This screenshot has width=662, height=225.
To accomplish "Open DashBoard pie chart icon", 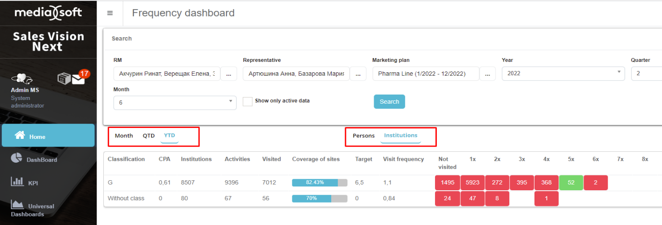I will (17, 158).
